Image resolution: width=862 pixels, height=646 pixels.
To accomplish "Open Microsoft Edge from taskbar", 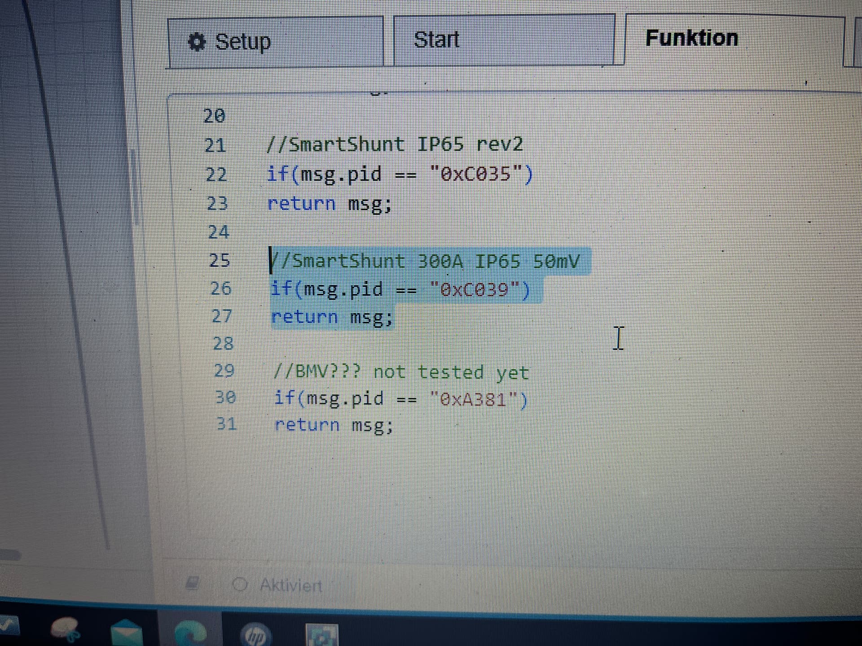I will 192,633.
